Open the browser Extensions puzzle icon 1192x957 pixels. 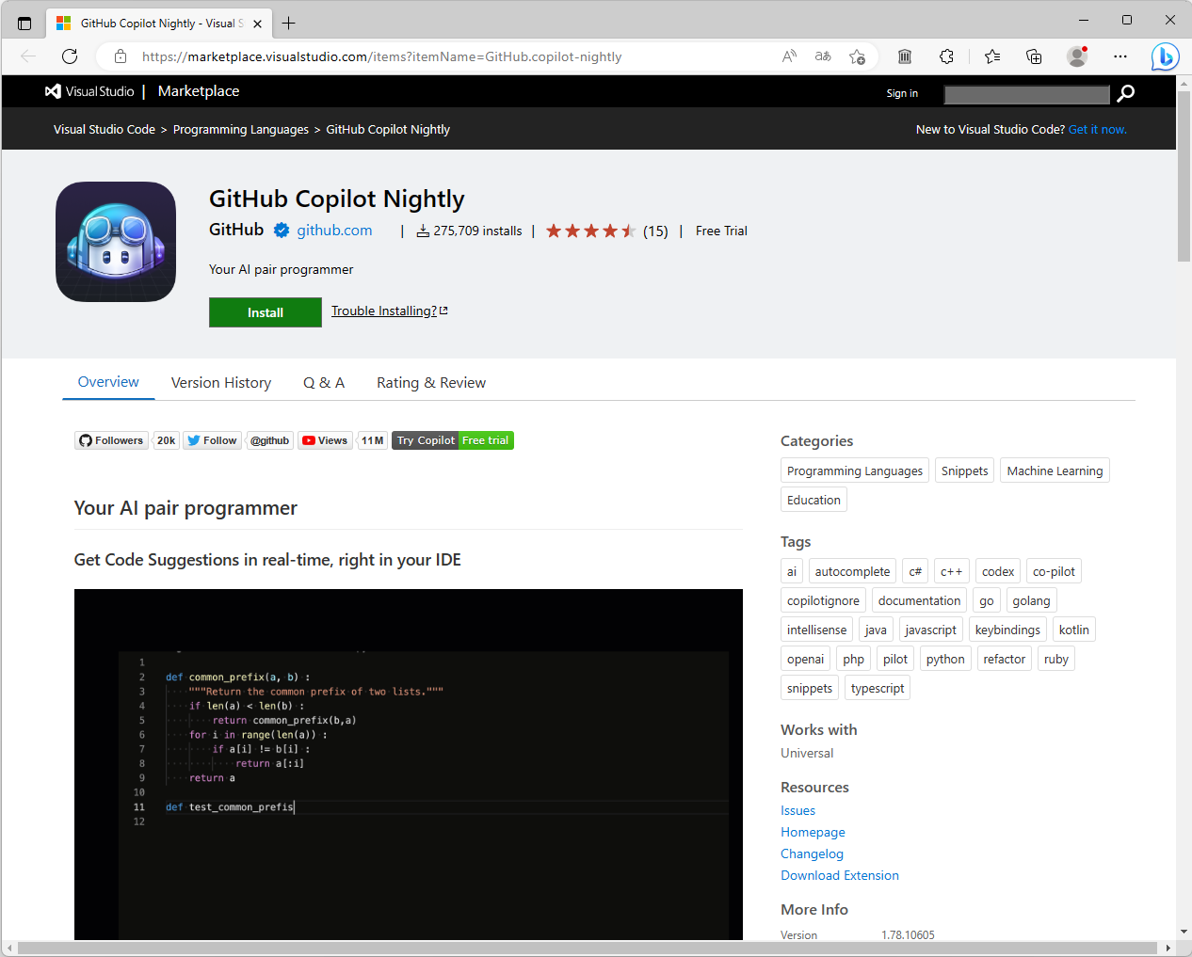946,56
